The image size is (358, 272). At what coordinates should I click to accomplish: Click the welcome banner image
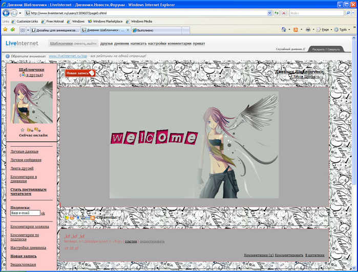[x=194, y=145]
